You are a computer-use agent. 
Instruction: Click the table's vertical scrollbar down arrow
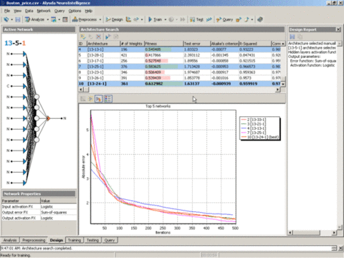[283, 84]
